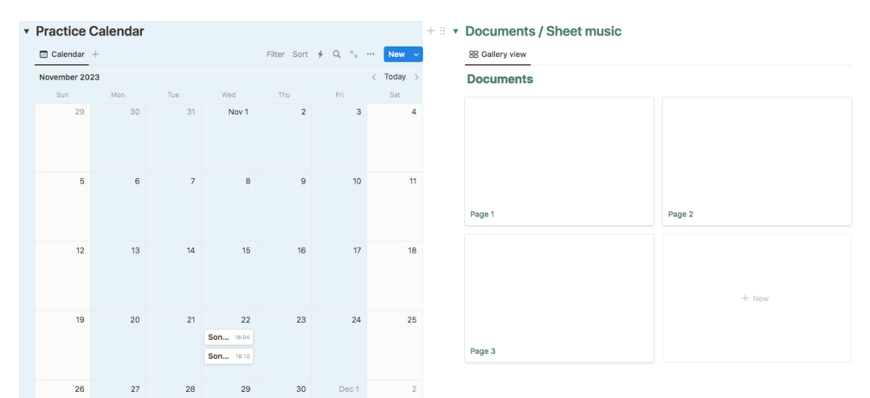
Task: Select calendar day 19
Action: pos(62,344)
